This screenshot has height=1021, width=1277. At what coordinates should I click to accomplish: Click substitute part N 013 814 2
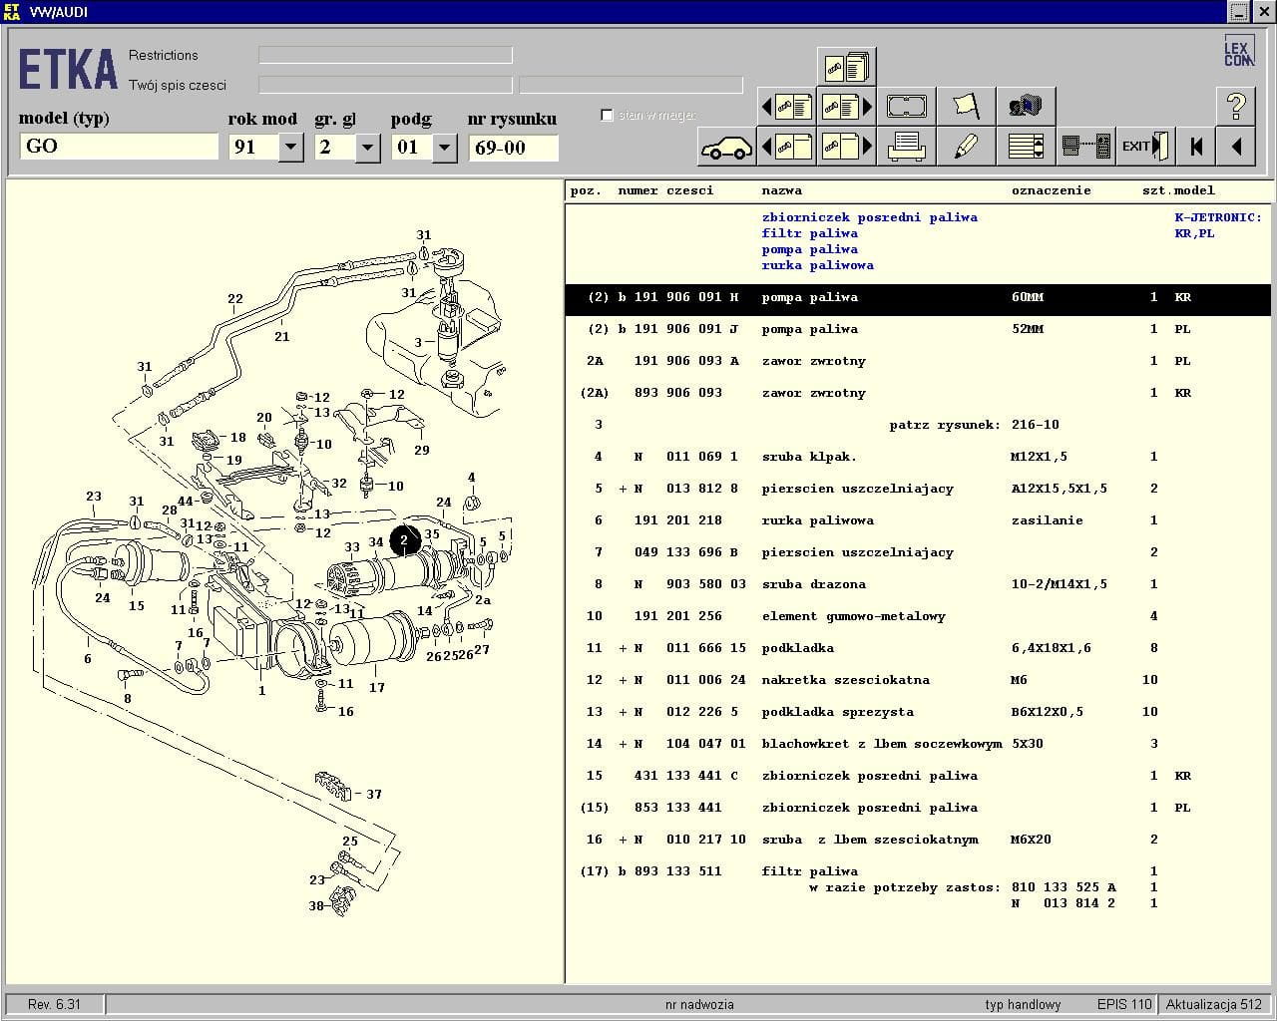coord(1064,903)
